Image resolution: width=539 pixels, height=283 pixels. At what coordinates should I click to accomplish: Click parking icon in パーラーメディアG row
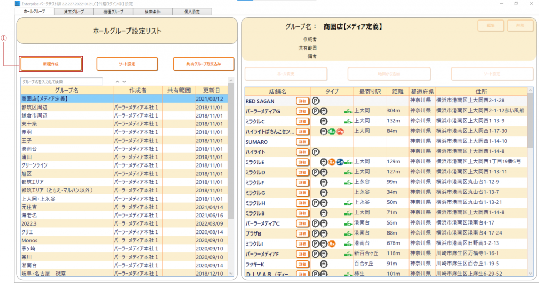coord(315,111)
